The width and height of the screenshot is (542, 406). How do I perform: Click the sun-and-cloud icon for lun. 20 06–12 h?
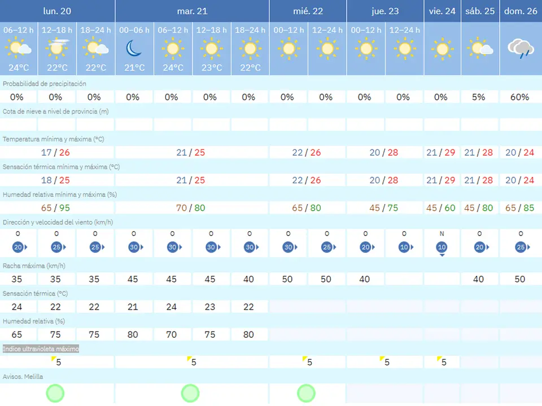(x=18, y=48)
